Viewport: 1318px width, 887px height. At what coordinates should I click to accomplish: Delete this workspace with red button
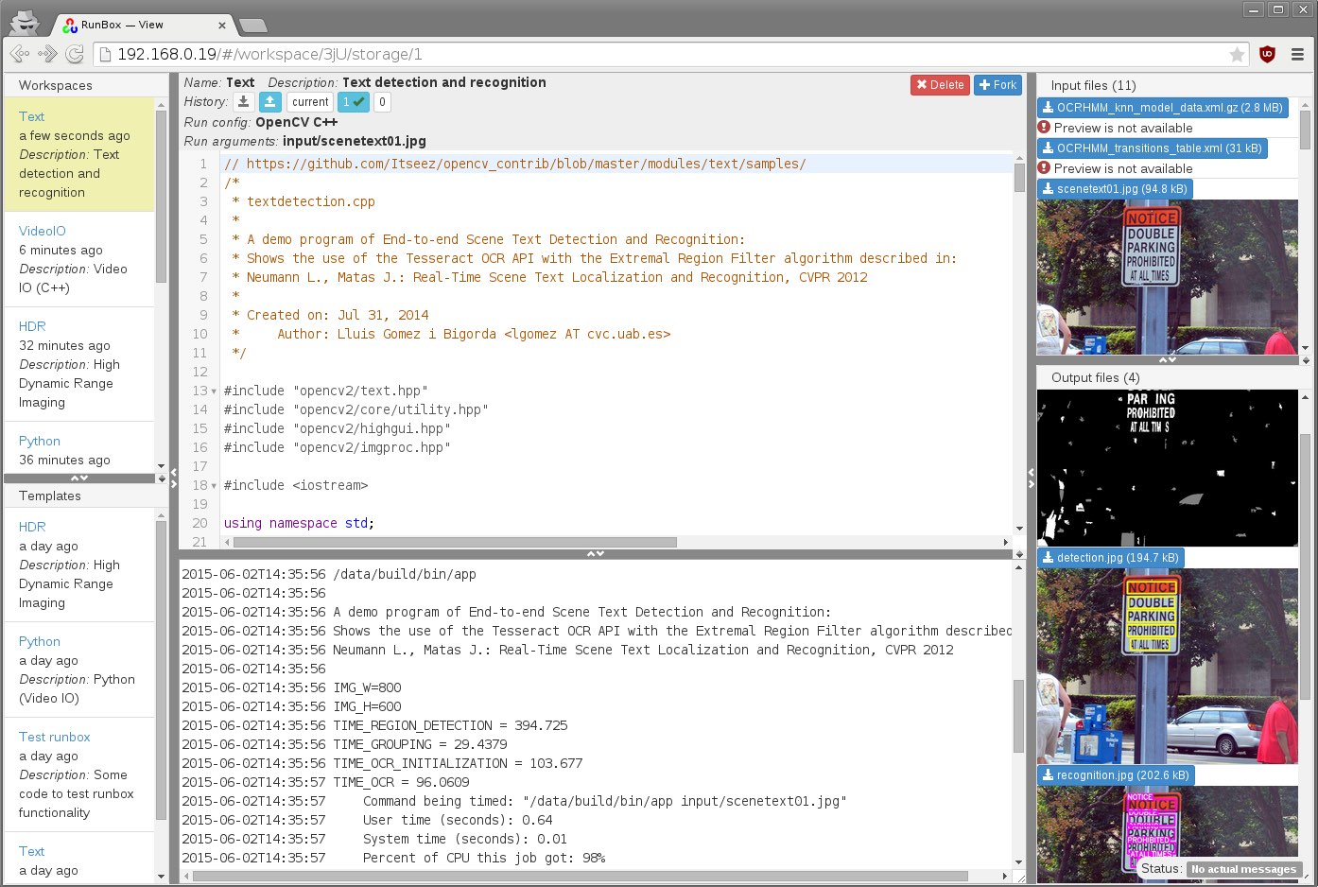click(940, 85)
